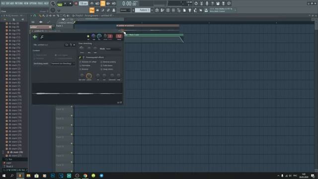Select previous pattern with left arrow
Screen dimensions: 318x179
pos(133,10)
